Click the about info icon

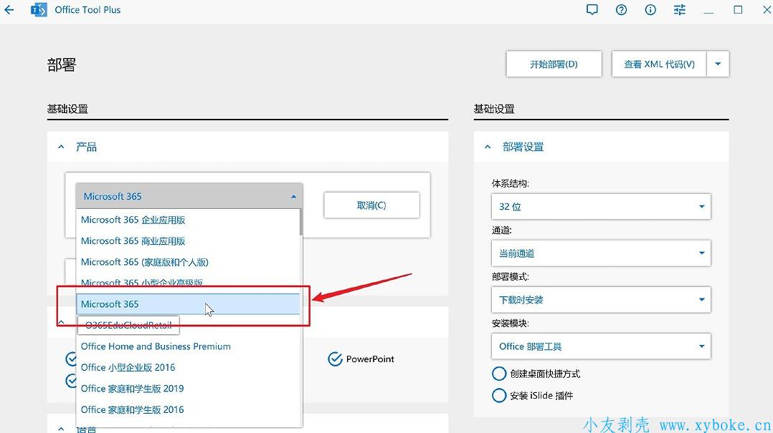pos(650,10)
